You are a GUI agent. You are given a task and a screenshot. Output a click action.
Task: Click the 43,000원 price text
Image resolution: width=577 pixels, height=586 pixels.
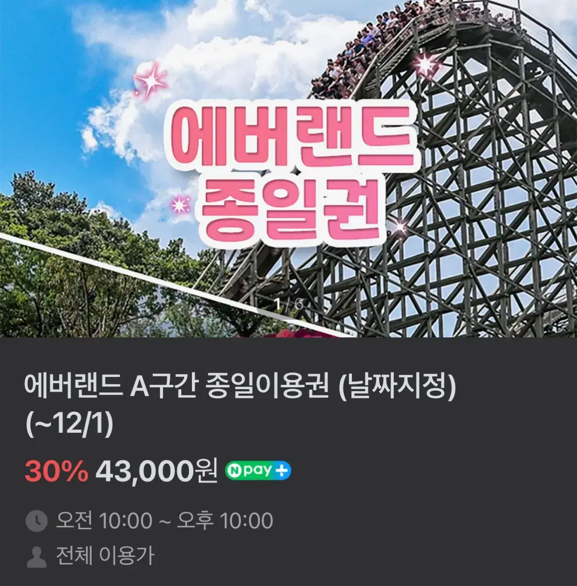(x=156, y=471)
